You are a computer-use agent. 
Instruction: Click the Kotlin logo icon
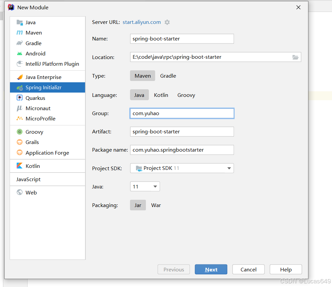20,166
